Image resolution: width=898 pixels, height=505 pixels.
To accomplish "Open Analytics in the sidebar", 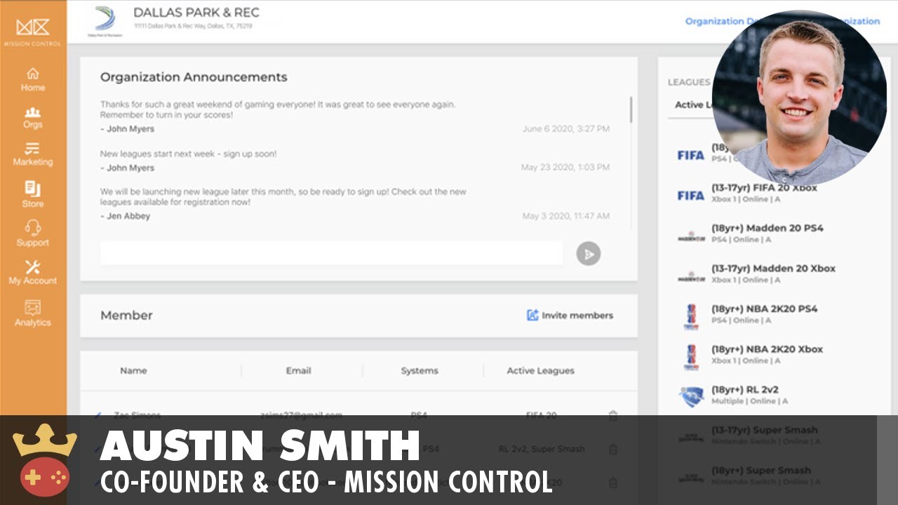I will pyautogui.click(x=32, y=314).
